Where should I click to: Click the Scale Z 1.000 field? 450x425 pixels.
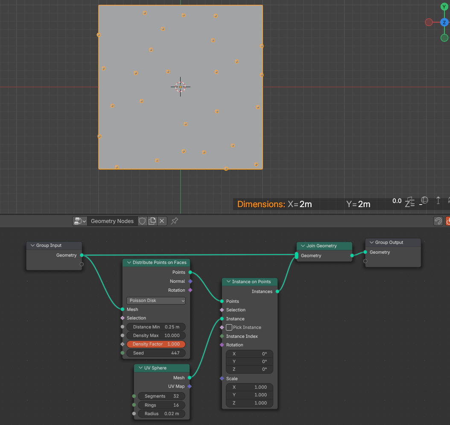249,403
